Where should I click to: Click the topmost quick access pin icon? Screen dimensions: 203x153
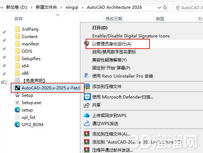(4, 32)
